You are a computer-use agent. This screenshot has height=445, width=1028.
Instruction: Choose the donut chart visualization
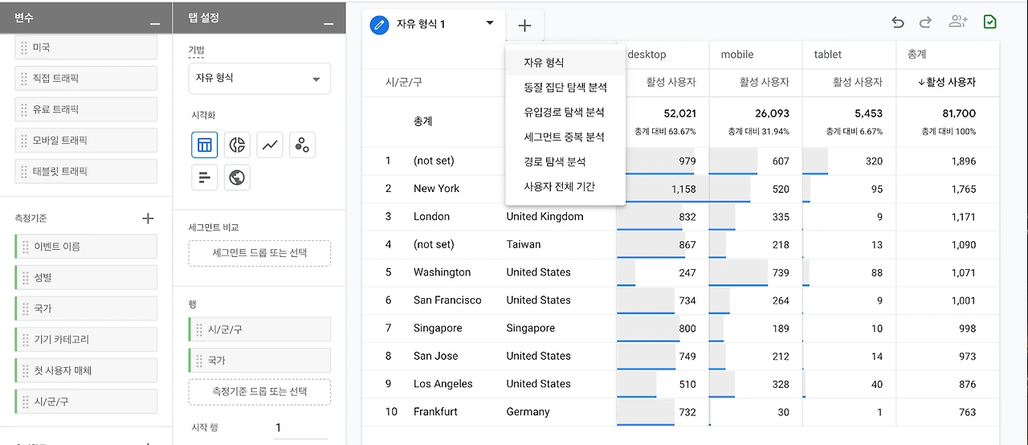click(237, 145)
